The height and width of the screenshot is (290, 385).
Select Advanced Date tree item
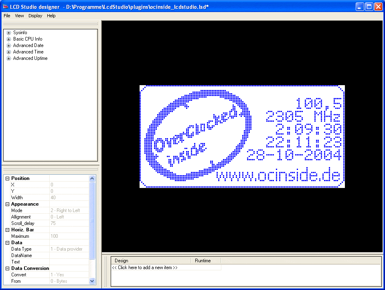[x=28, y=45]
